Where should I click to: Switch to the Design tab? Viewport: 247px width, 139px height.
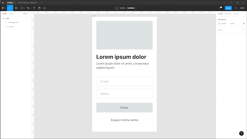[x=221, y=14]
